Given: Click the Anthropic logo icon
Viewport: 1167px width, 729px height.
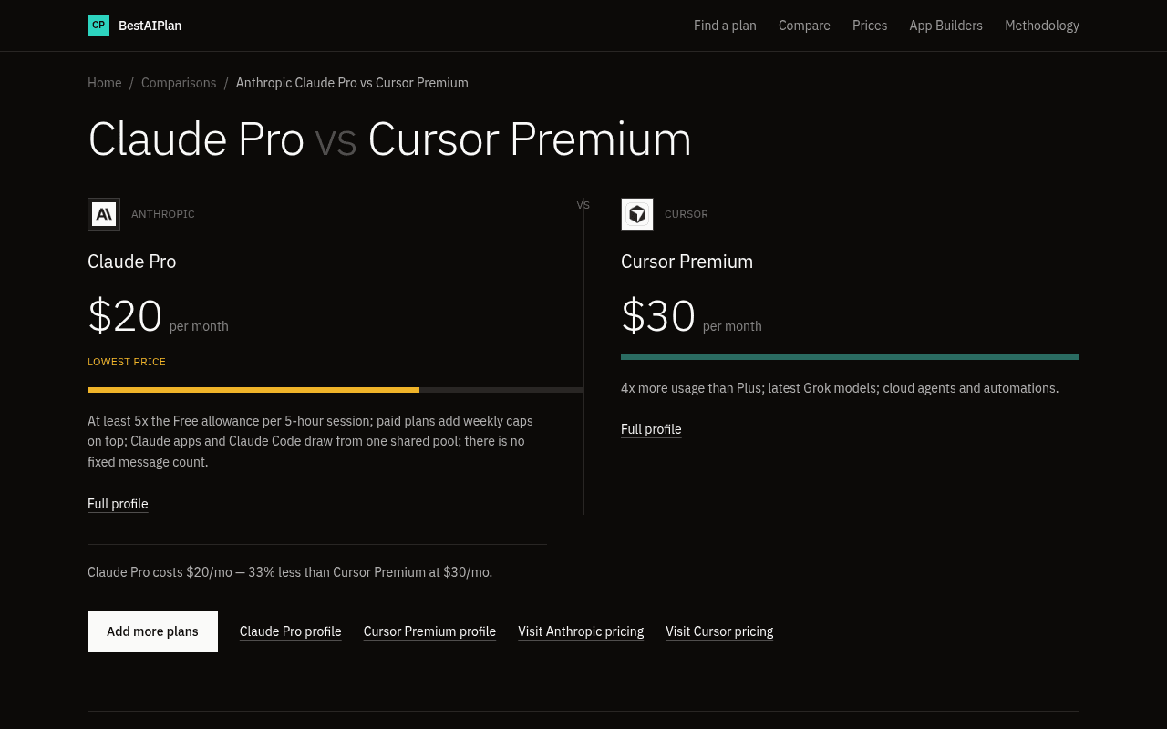Looking at the screenshot, I should click(x=104, y=214).
